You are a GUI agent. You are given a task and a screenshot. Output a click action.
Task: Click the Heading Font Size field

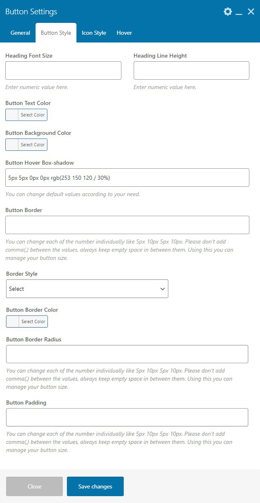point(63,70)
